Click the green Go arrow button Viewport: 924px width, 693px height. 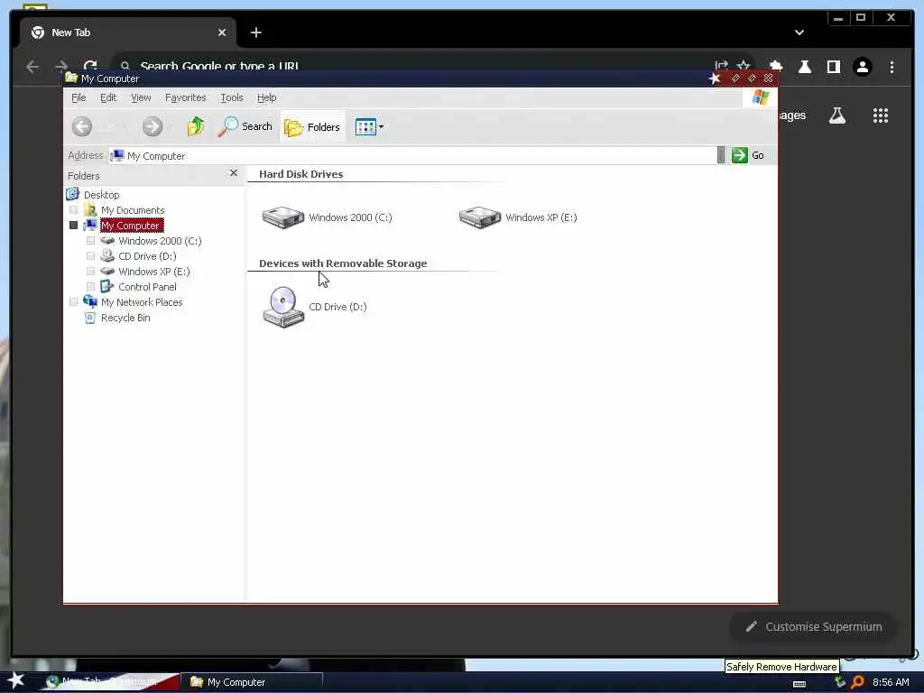point(740,155)
